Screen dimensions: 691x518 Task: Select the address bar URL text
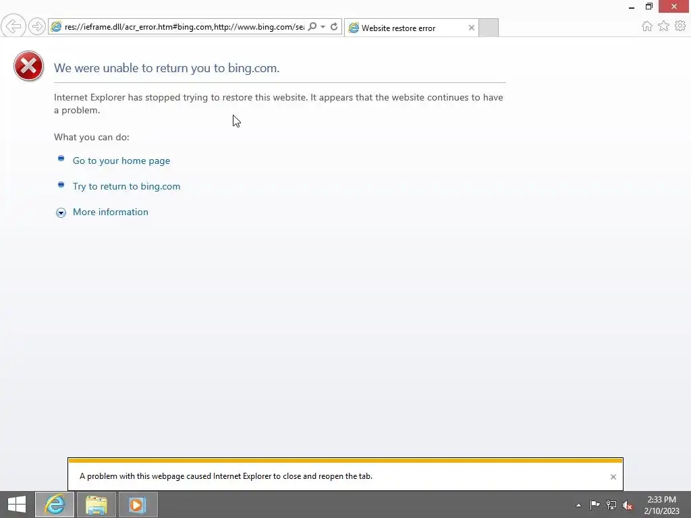[x=184, y=27]
